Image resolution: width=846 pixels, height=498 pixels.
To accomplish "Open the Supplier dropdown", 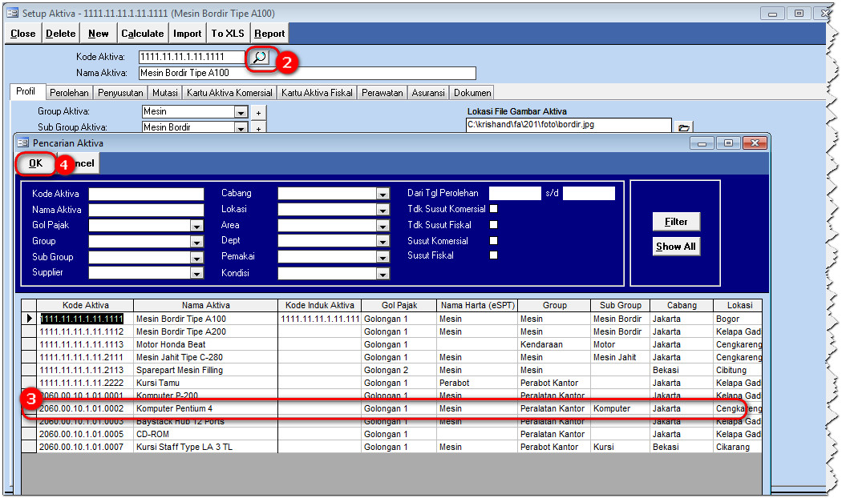I will pyautogui.click(x=196, y=274).
